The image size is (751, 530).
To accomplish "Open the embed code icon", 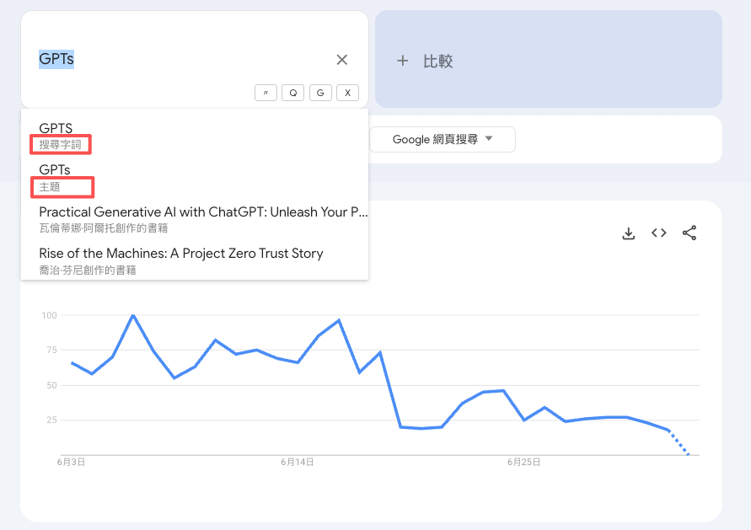I will pyautogui.click(x=659, y=233).
